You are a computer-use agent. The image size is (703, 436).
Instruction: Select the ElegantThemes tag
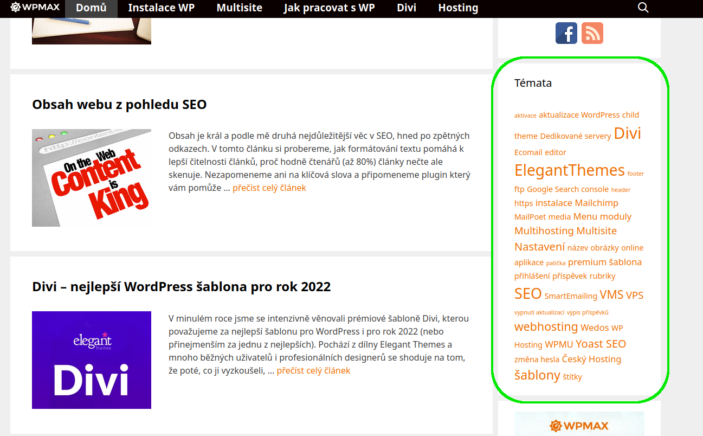[570, 170]
